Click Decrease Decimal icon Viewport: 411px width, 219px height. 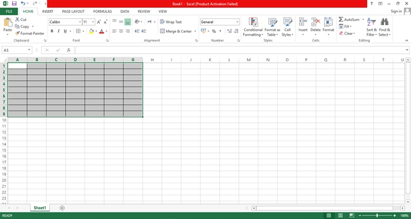coord(236,31)
